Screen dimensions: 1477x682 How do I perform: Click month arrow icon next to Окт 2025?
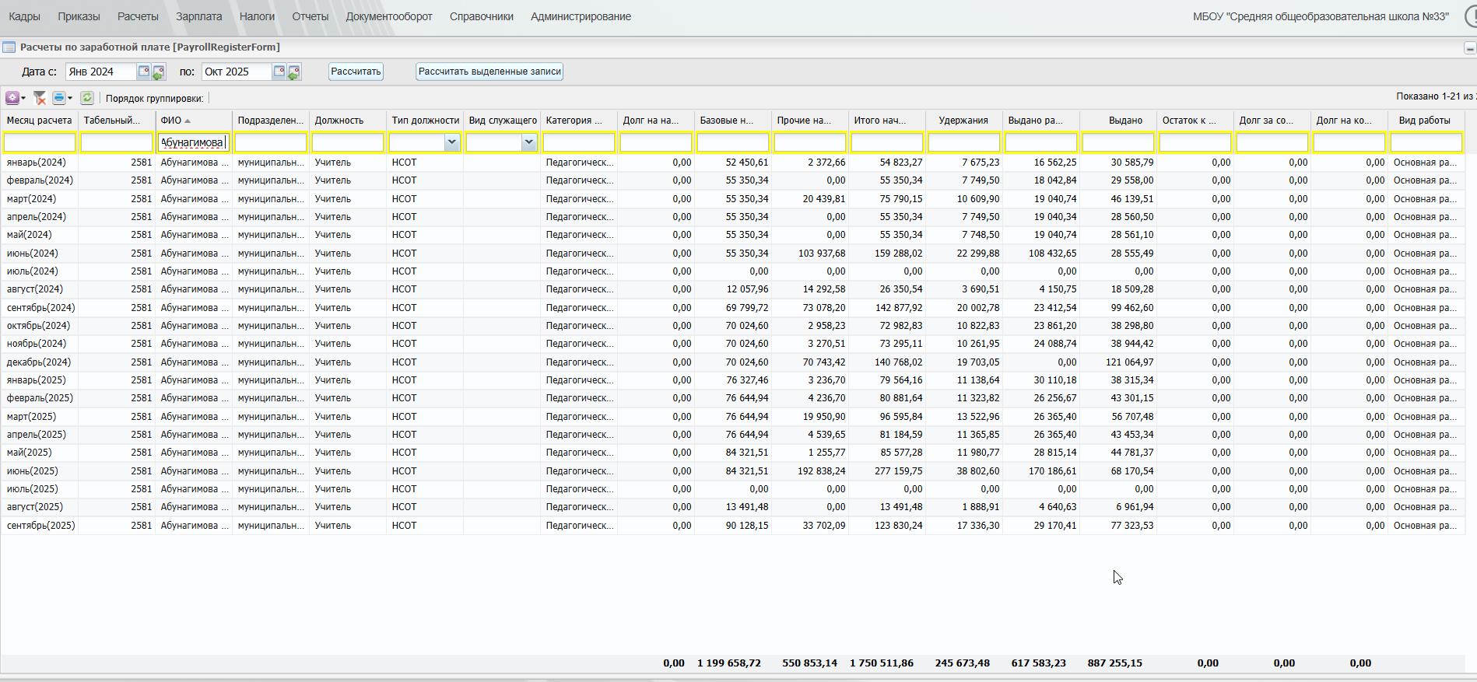click(x=294, y=72)
